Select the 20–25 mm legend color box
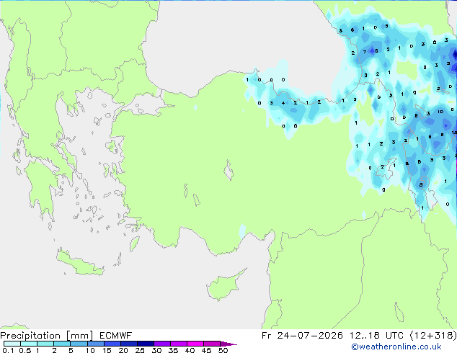This screenshot has width=457, height=353. pos(128,344)
